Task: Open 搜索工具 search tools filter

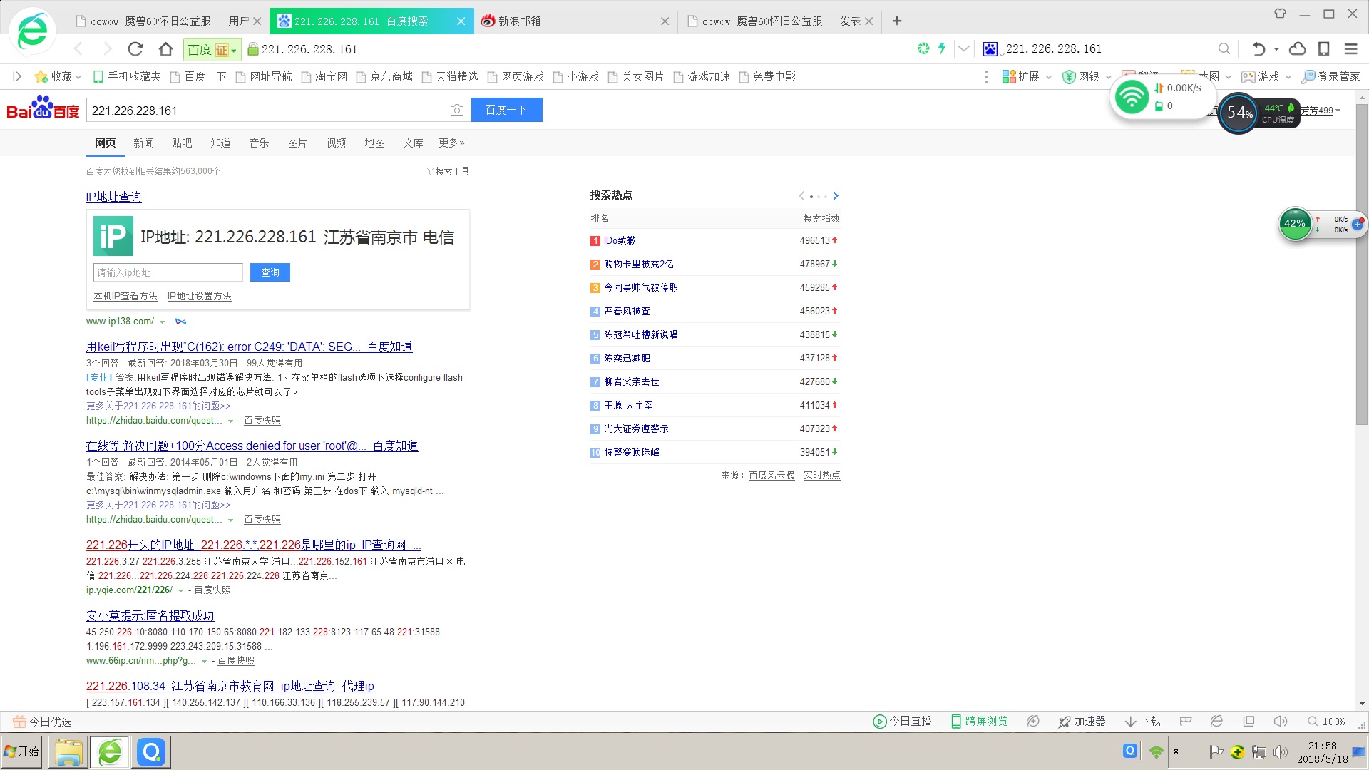Action: [x=448, y=171]
